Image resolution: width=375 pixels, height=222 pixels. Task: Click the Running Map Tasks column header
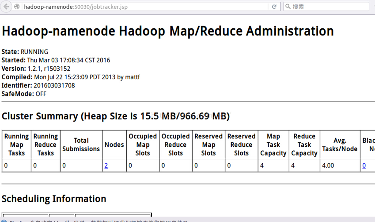coord(16,145)
